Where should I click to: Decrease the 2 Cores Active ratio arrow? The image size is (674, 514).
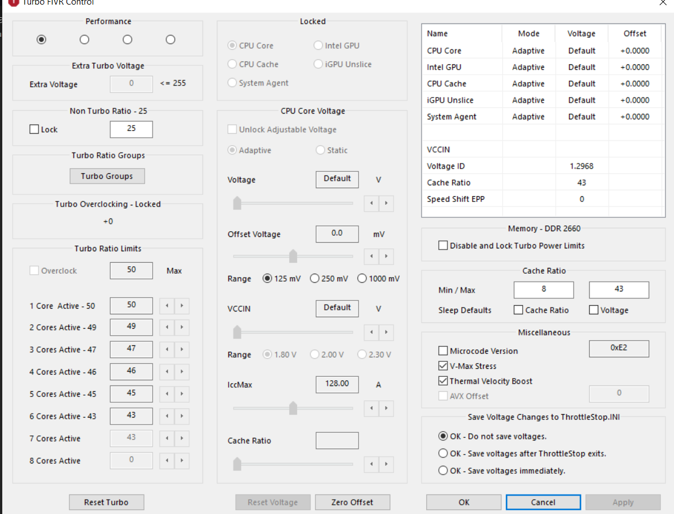tap(167, 327)
